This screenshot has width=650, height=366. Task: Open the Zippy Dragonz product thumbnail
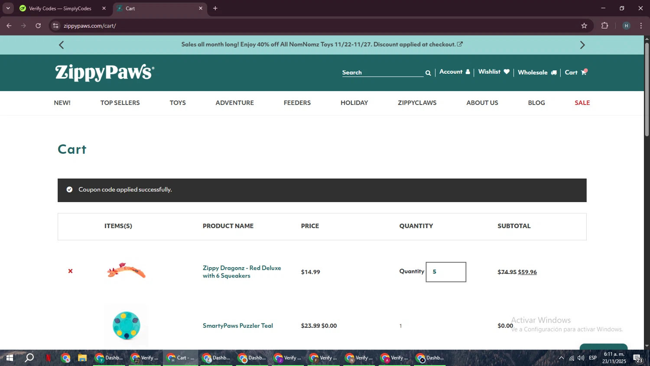(x=126, y=271)
